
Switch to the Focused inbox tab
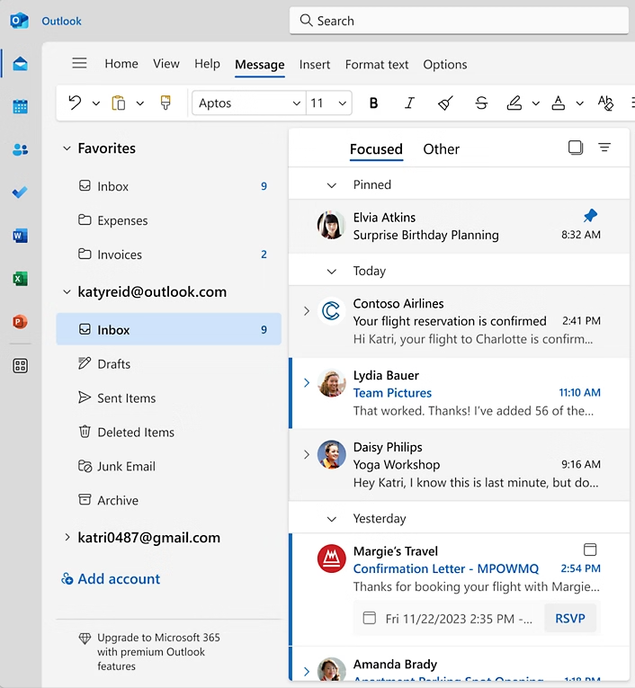pos(376,149)
